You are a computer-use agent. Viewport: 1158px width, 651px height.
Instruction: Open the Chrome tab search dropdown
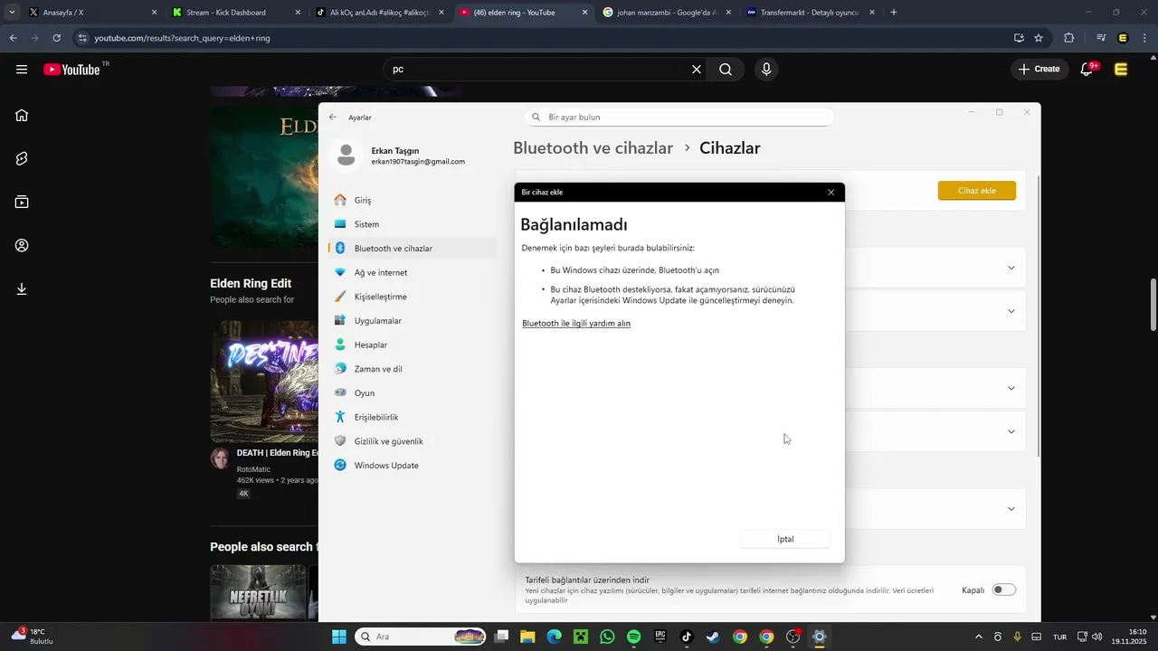pos(12,13)
